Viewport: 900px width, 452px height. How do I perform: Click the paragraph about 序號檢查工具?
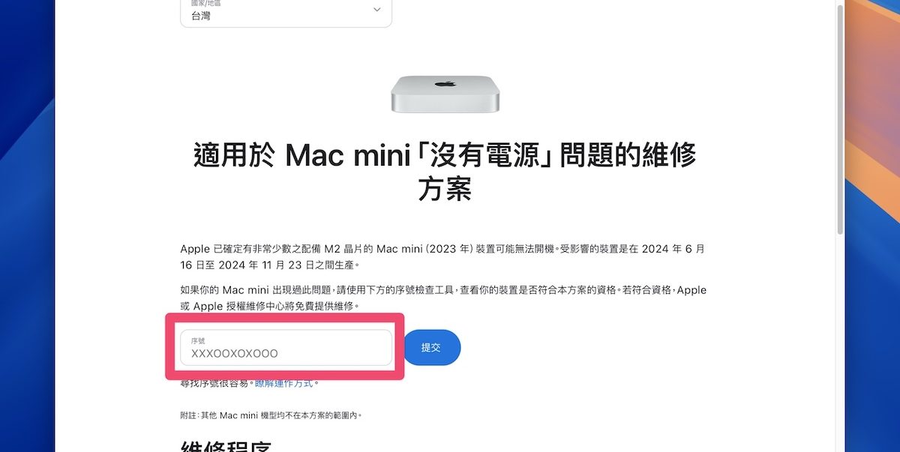tap(443, 298)
